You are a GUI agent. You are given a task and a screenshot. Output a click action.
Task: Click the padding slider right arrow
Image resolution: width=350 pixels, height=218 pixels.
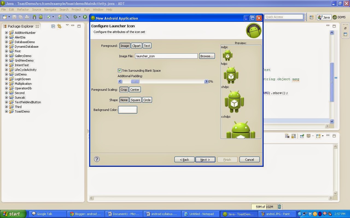[206, 81]
